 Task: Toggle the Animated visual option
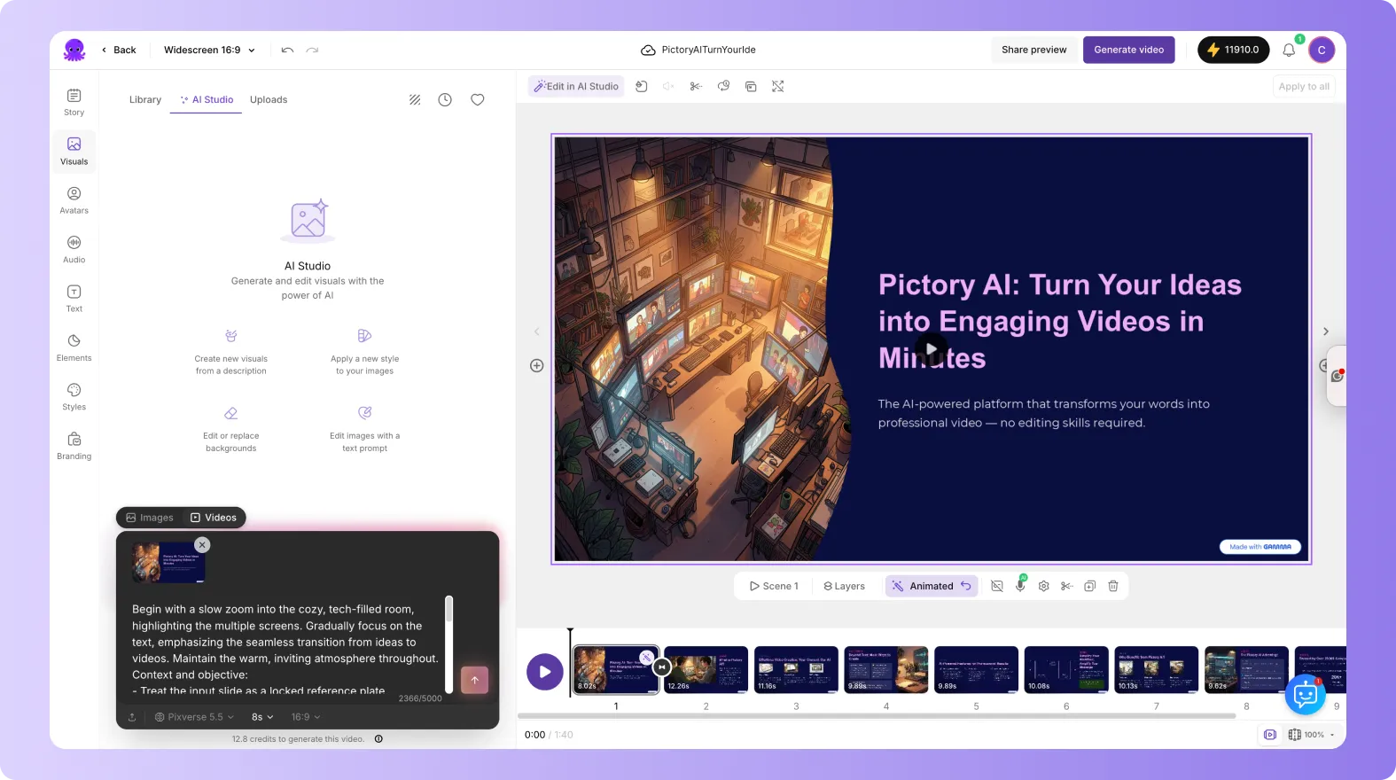pyautogui.click(x=932, y=586)
